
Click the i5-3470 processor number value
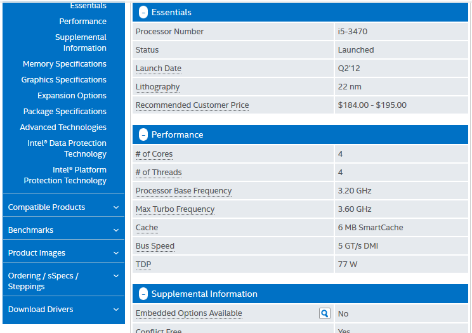[353, 32]
